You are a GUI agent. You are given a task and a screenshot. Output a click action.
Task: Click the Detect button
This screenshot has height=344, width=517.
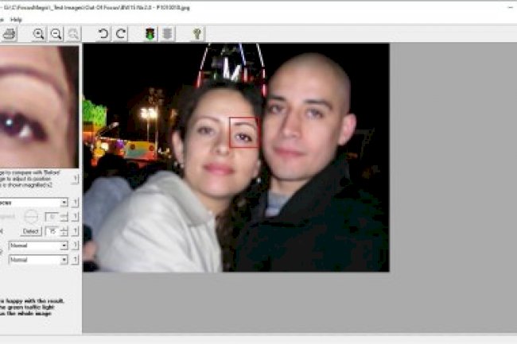click(30, 231)
